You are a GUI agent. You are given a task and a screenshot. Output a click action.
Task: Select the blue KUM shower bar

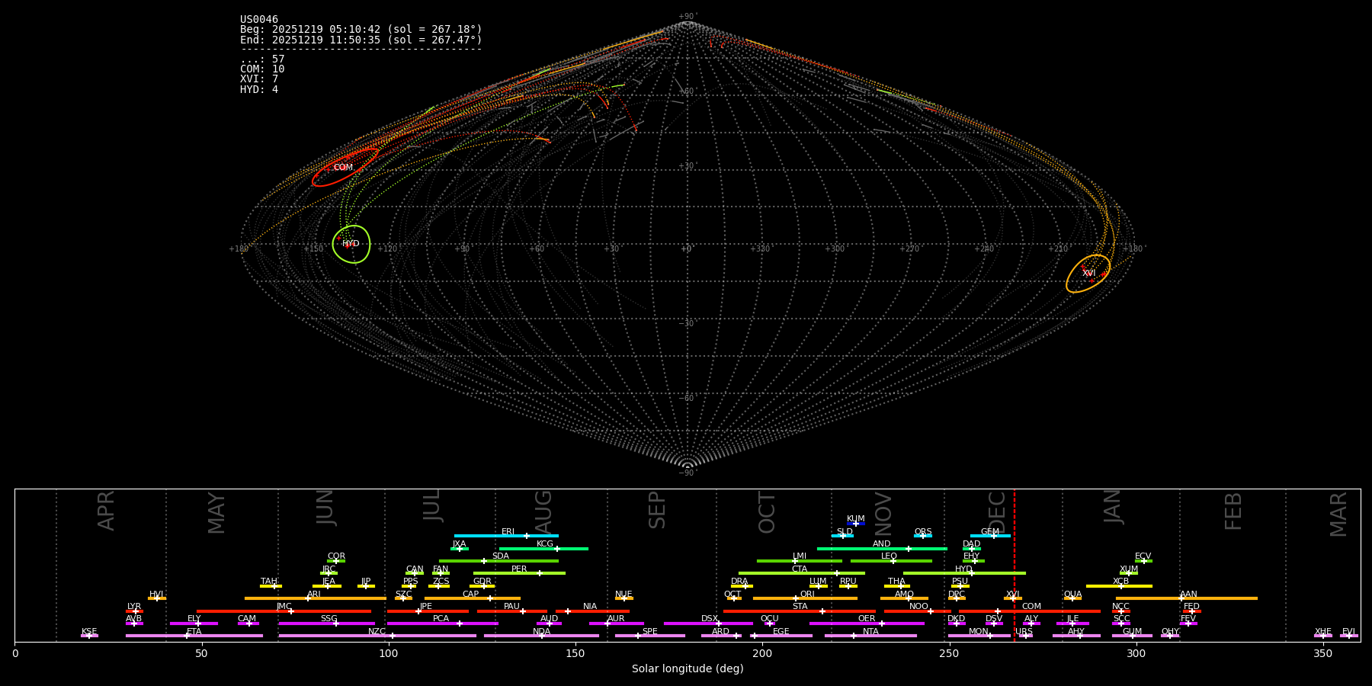(856, 524)
